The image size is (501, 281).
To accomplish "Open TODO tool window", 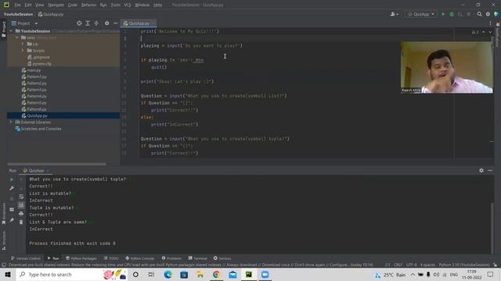I will 111,258.
